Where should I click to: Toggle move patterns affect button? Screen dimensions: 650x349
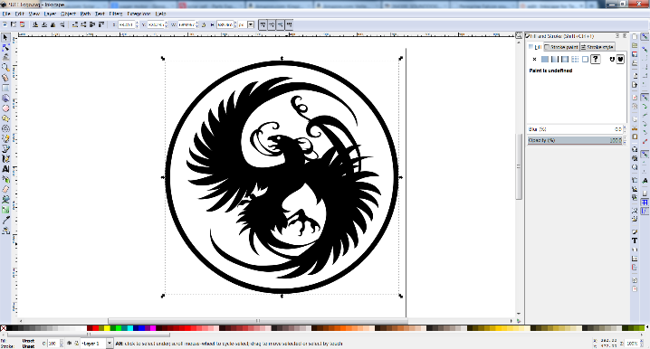[290, 24]
